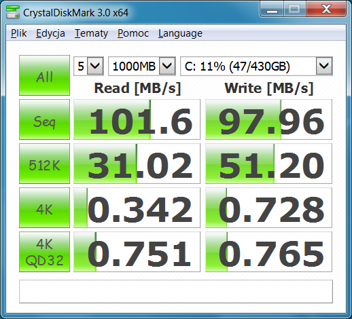Click the Seq read result 101.6

pyautogui.click(x=137, y=119)
